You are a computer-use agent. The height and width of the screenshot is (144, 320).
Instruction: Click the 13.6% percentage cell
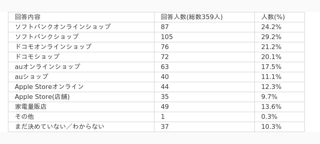tap(279, 107)
